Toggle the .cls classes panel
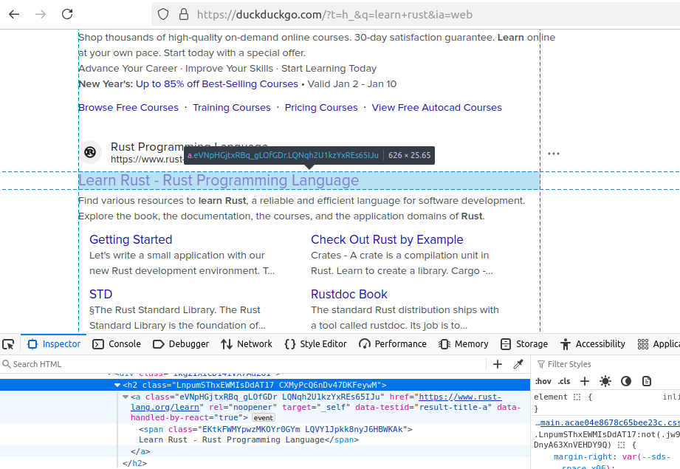Screen dimensions: 680x469 pos(564,381)
